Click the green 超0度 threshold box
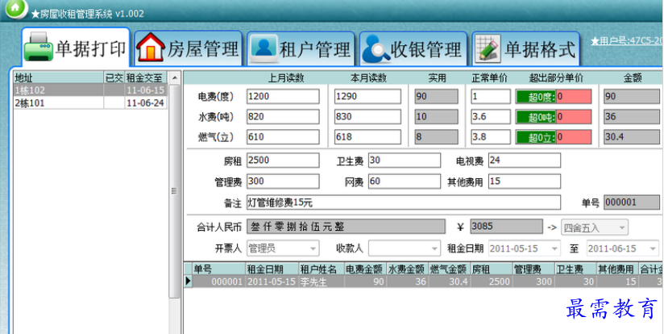This screenshot has width=664, height=334. 536,97
